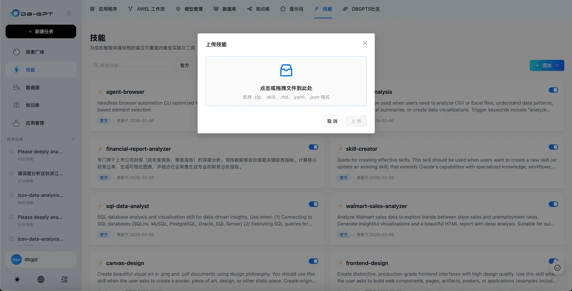Open 应用程序 tab
This screenshot has width=572, height=291.
click(103, 9)
